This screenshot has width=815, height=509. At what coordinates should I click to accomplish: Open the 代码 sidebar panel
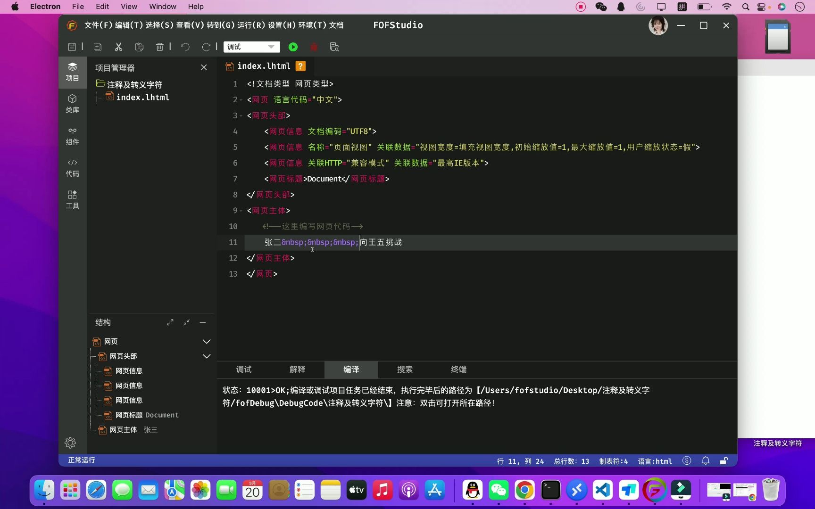(x=72, y=168)
